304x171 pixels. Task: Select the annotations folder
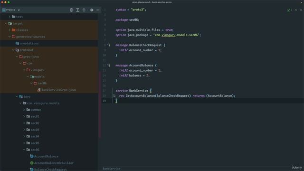pyautogui.click(x=29, y=43)
